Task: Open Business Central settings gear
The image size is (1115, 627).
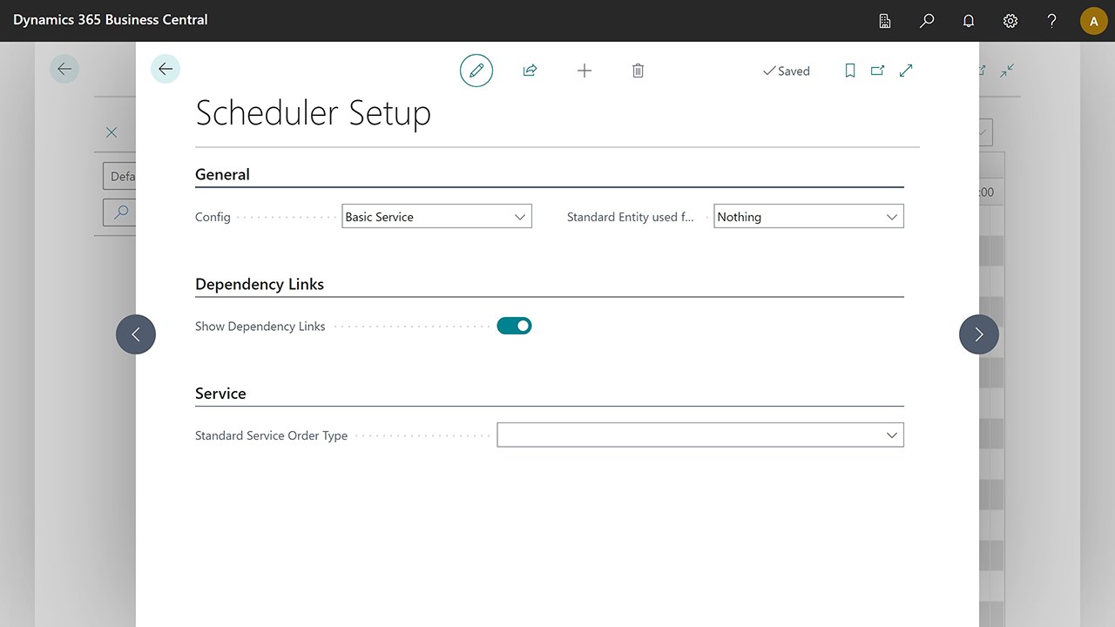Action: 1010,20
